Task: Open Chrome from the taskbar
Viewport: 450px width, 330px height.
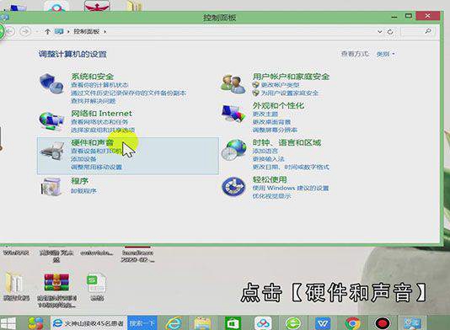Action: pos(352,323)
